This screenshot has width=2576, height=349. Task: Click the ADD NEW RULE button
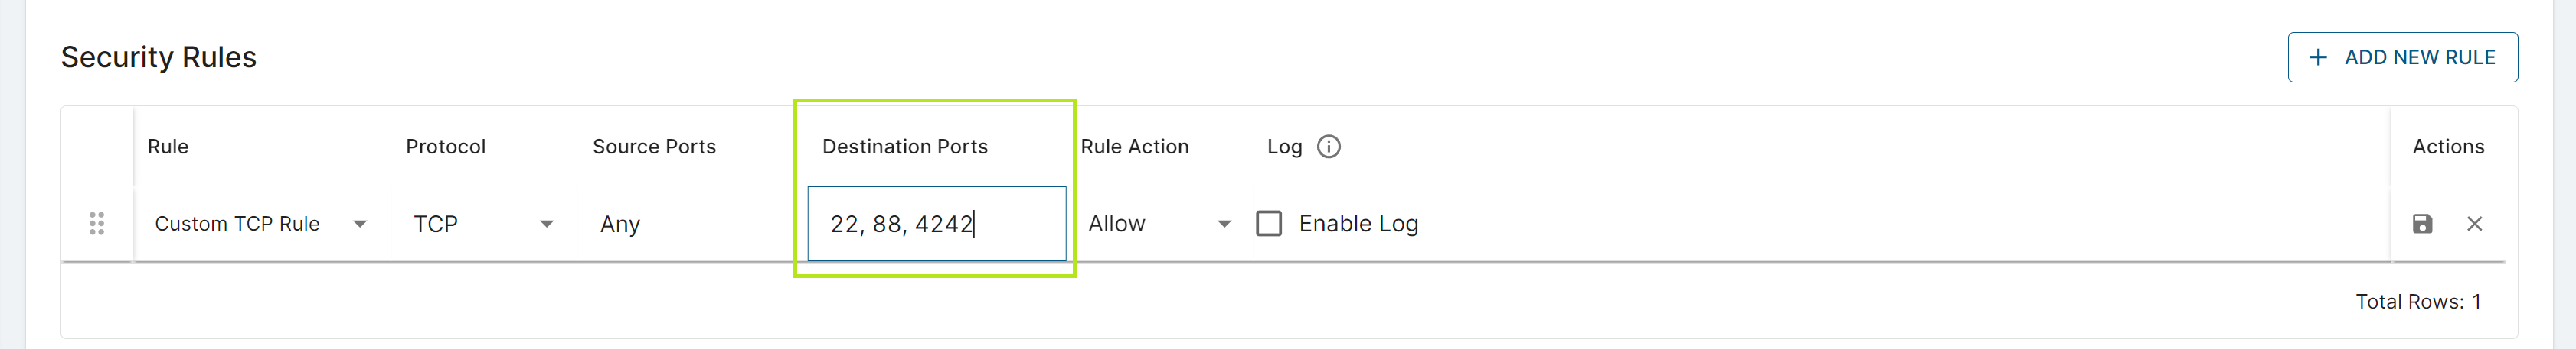[x=2402, y=58]
